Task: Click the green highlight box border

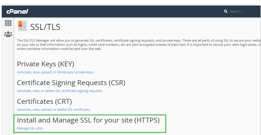Action: [x=166, y=124]
